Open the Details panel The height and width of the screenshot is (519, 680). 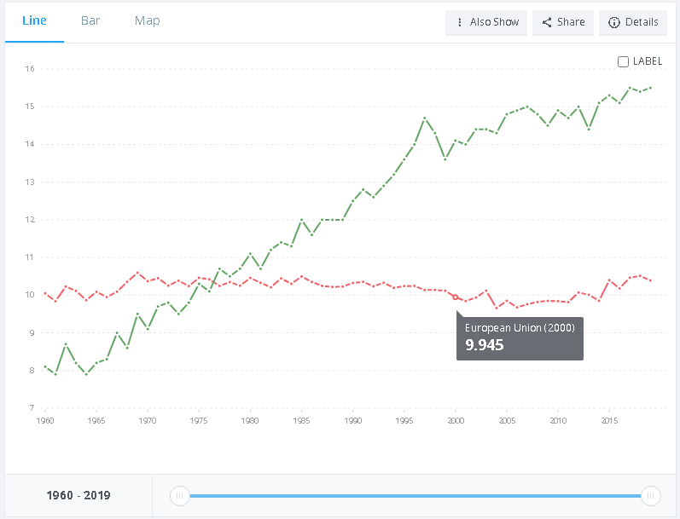click(x=633, y=22)
